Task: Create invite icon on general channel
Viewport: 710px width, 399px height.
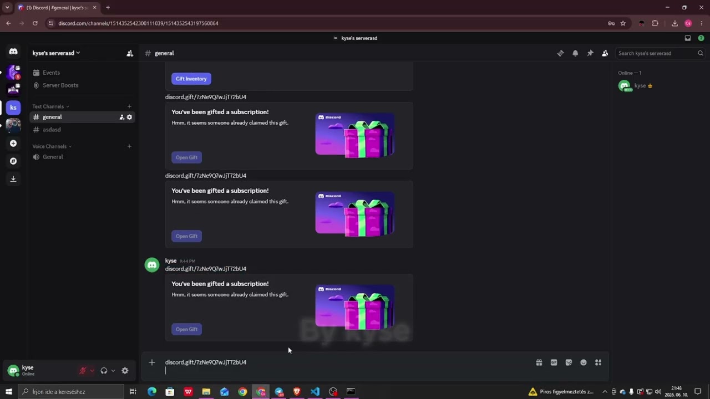Action: click(122, 117)
